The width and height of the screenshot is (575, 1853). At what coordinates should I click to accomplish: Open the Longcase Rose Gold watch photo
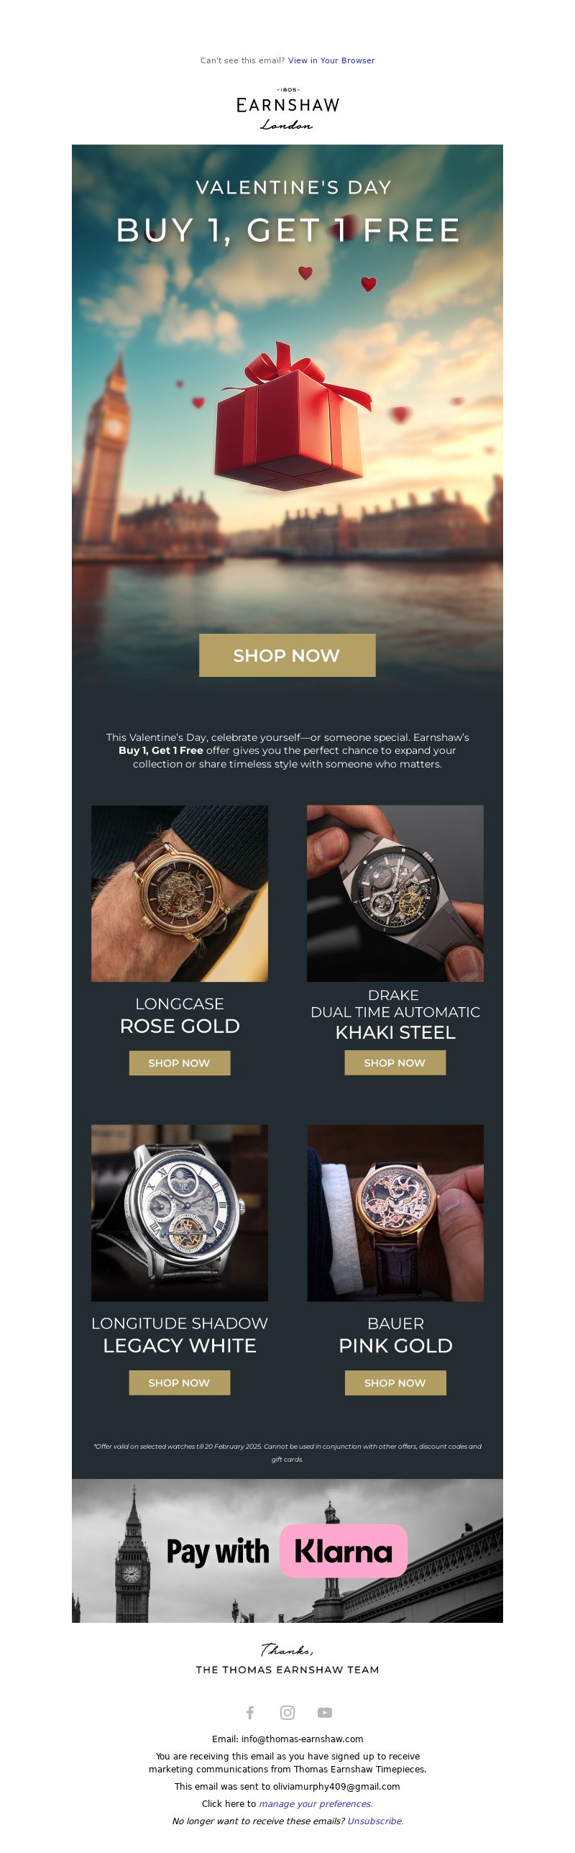(180, 893)
